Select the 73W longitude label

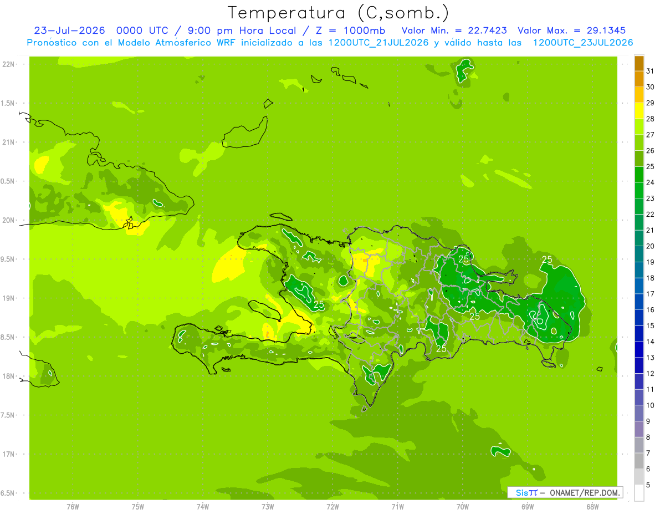[x=268, y=506]
